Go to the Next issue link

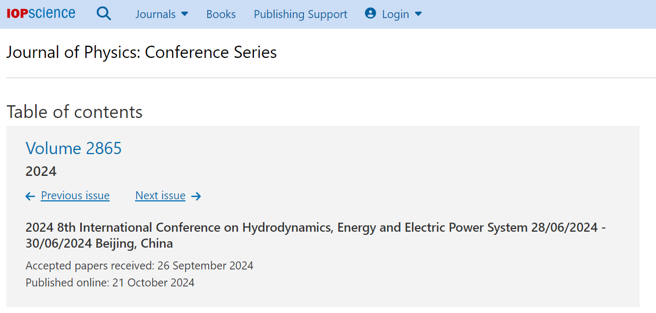pos(160,196)
